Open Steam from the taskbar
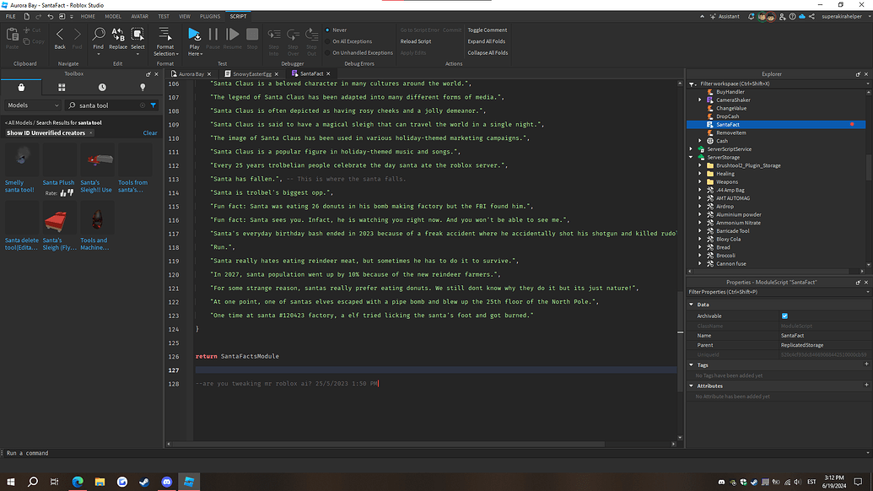The height and width of the screenshot is (491, 873). tap(144, 482)
